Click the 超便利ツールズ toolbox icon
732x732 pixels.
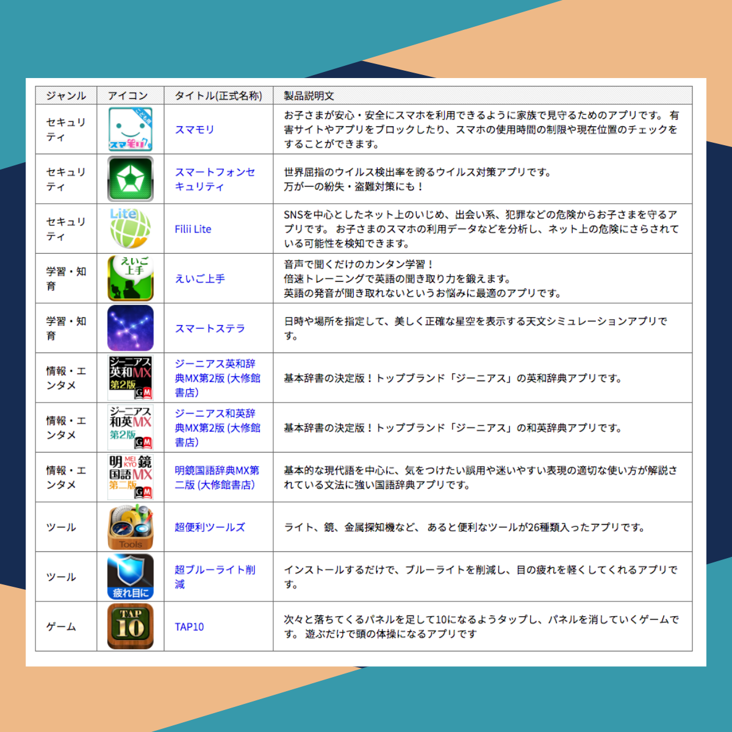[x=131, y=527]
